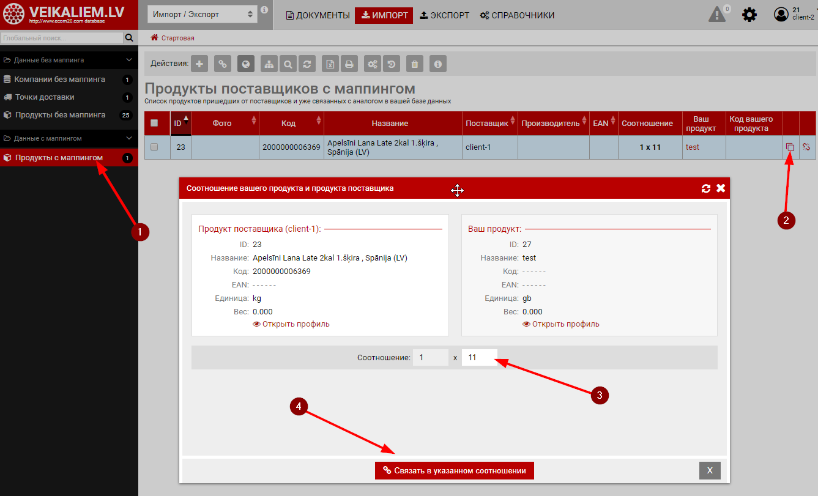
Task: Click the hierarchy tree icon in actions
Action: [269, 64]
